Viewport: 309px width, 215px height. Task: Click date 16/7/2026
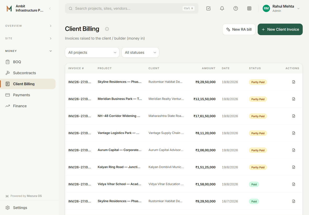(230, 201)
